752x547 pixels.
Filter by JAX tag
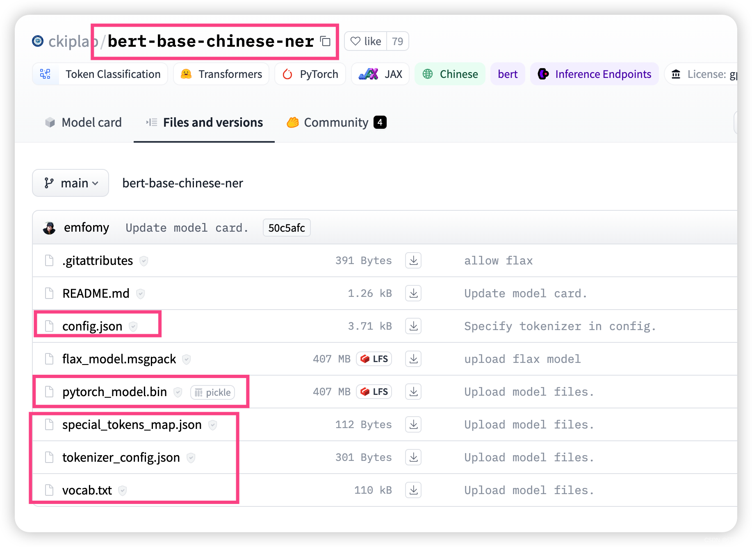381,74
